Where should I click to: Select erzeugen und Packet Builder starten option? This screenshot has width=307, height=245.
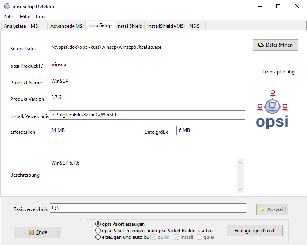coord(98,231)
